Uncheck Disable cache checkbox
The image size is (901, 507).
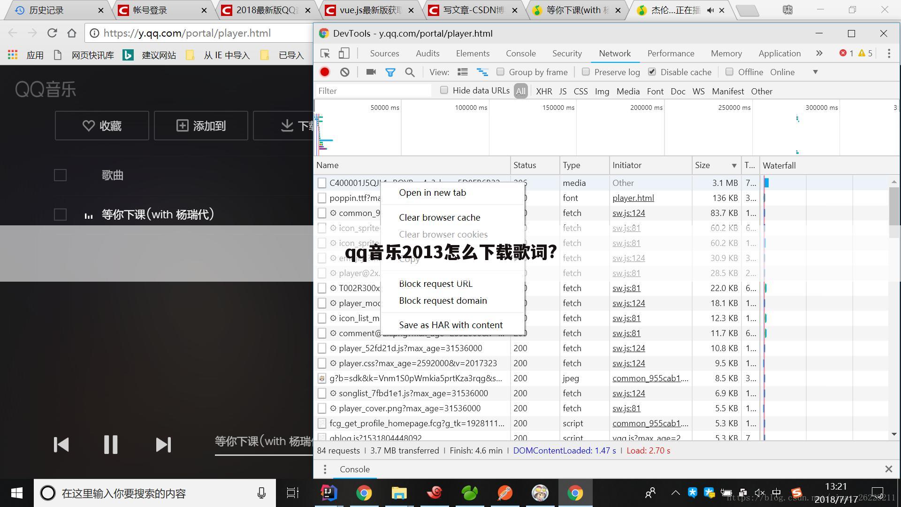click(x=652, y=72)
